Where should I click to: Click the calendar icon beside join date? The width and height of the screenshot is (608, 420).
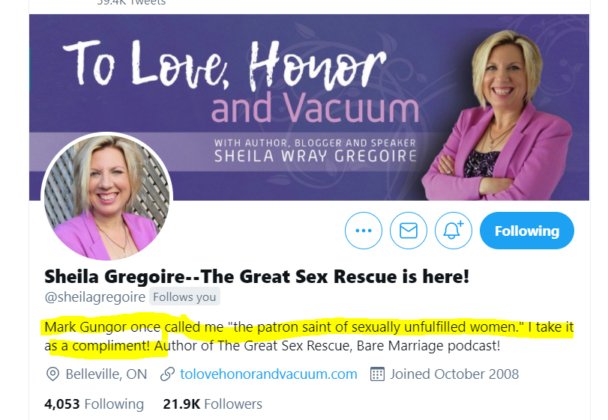pos(378,374)
